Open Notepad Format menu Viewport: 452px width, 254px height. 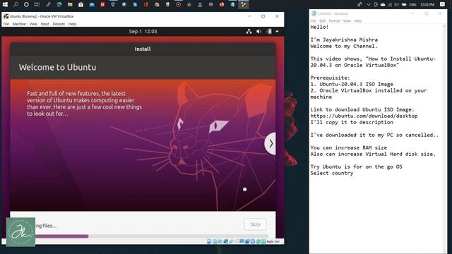(334, 20)
